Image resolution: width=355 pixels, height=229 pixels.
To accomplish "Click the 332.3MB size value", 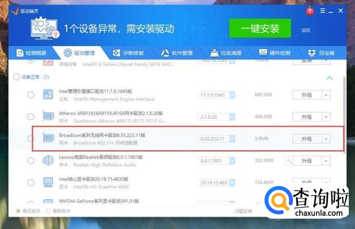I will pos(264,160).
